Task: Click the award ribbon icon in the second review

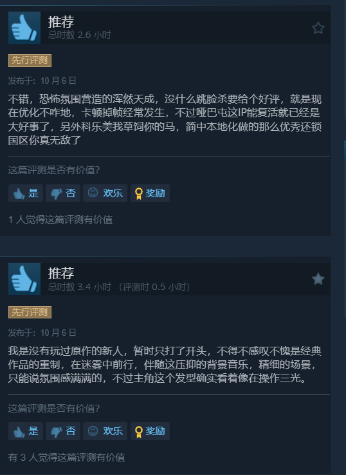Action: (x=139, y=432)
